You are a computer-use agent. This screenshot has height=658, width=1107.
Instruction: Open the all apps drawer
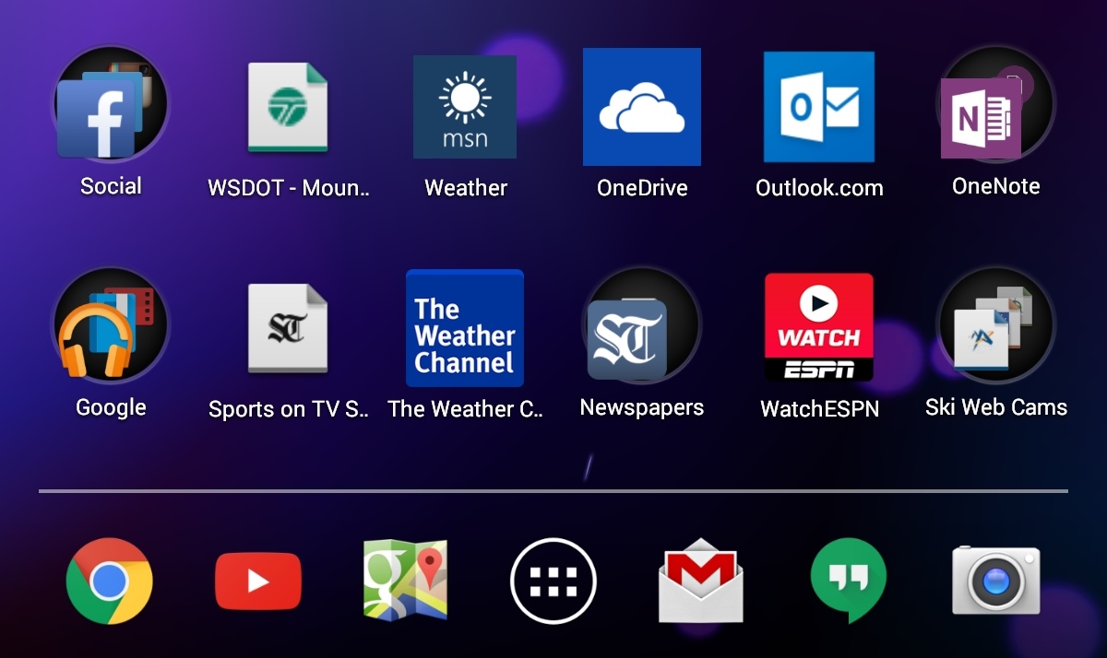pyautogui.click(x=553, y=582)
